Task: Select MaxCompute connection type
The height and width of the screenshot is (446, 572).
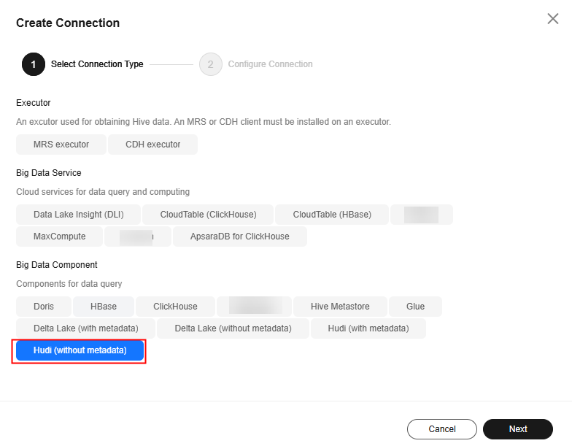Action: [x=60, y=237]
